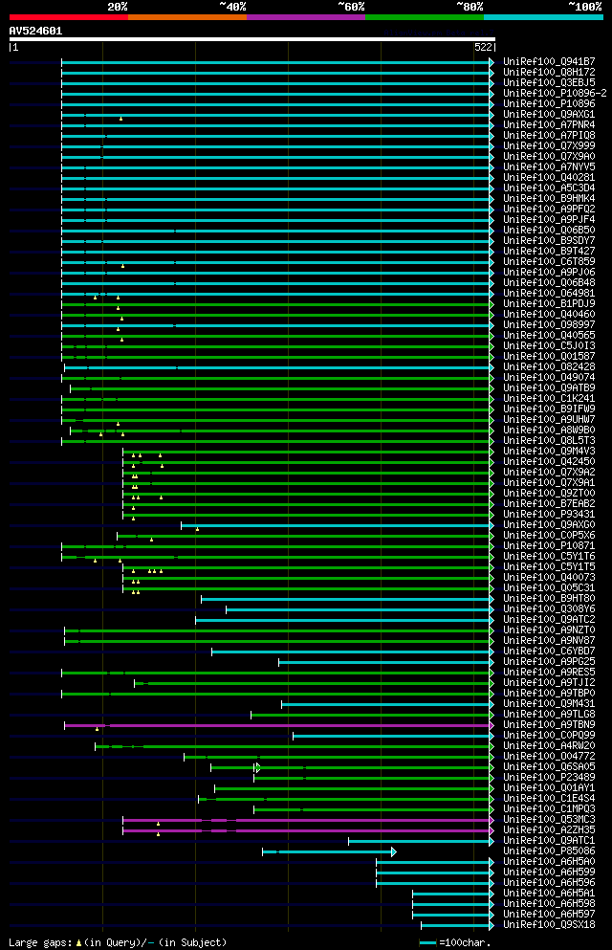Click the Large gaps legend text
Viewport: 612px width, 950px height.
click(x=118, y=942)
